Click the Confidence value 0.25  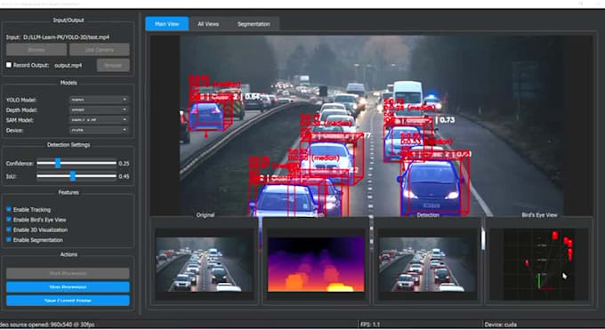click(124, 164)
